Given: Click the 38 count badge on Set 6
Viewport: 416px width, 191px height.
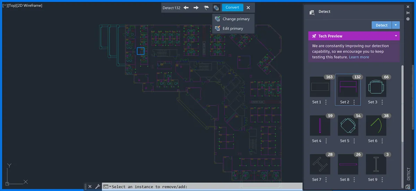Looking at the screenshot, I should tap(386, 116).
